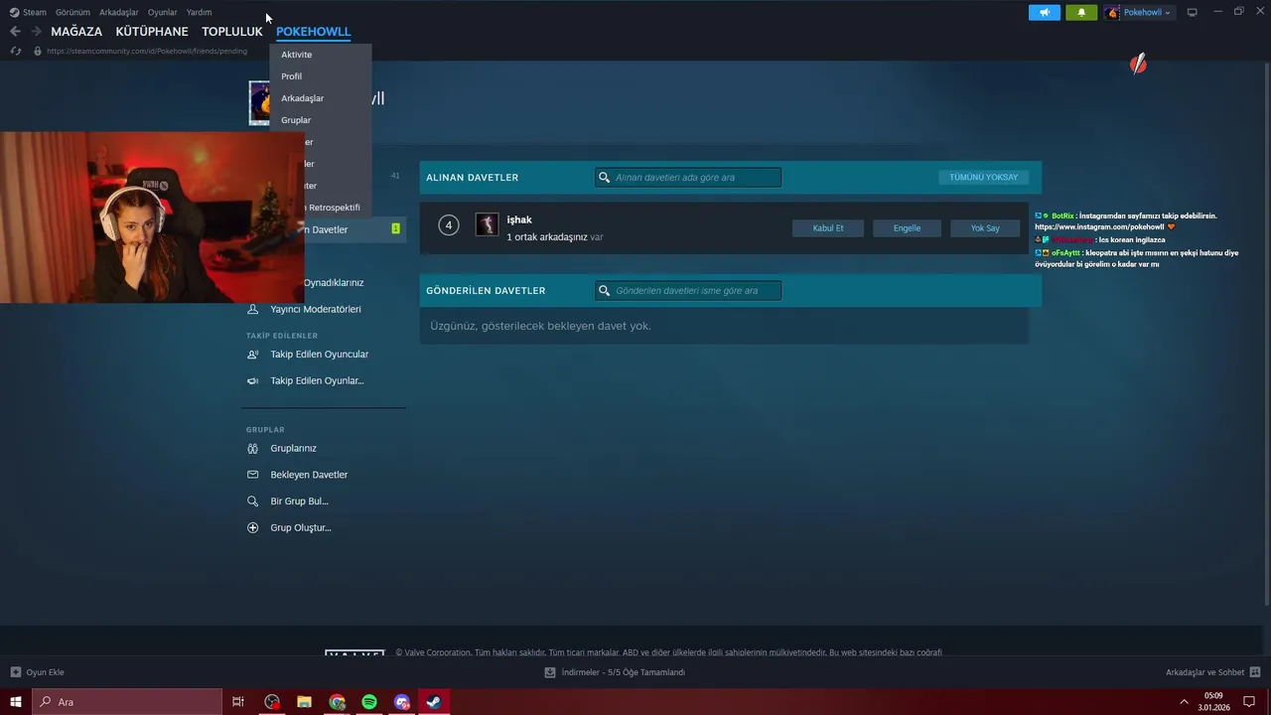This screenshot has height=715, width=1271.
Task: Click the POKEHOWLL navigation tab
Action: point(314,31)
